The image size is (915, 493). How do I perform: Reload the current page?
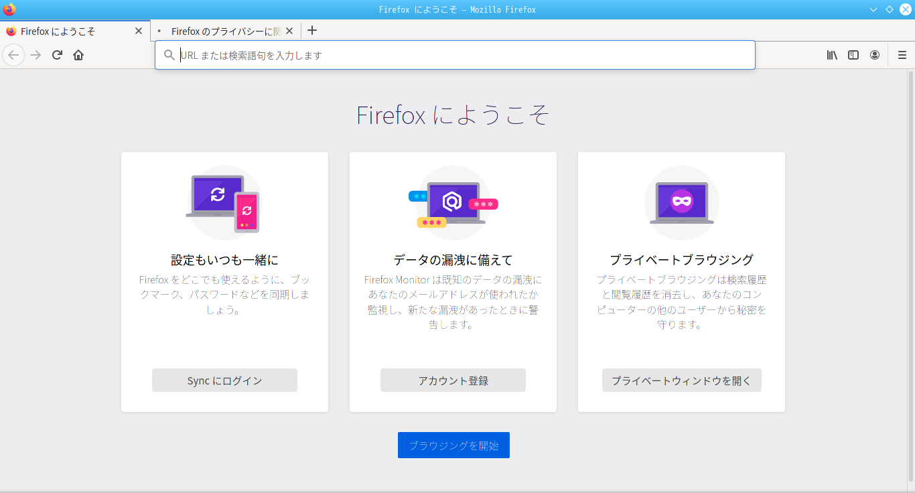57,55
